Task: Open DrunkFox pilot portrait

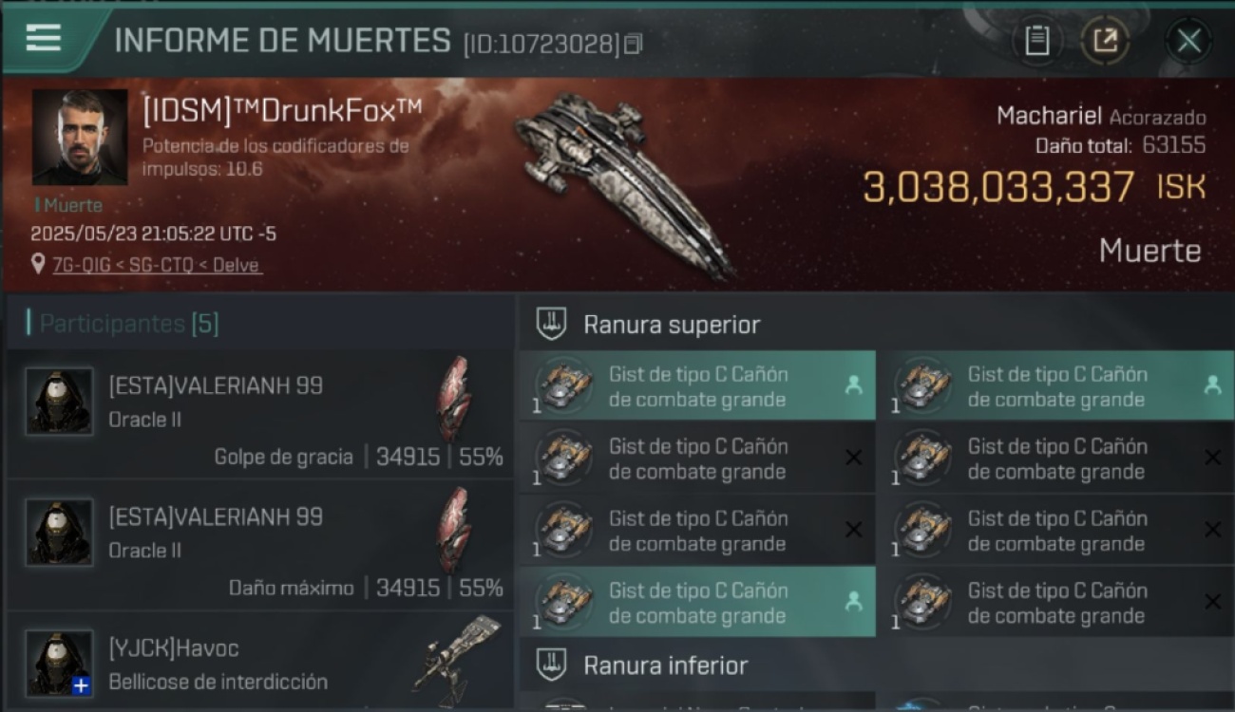Action: [x=80, y=138]
